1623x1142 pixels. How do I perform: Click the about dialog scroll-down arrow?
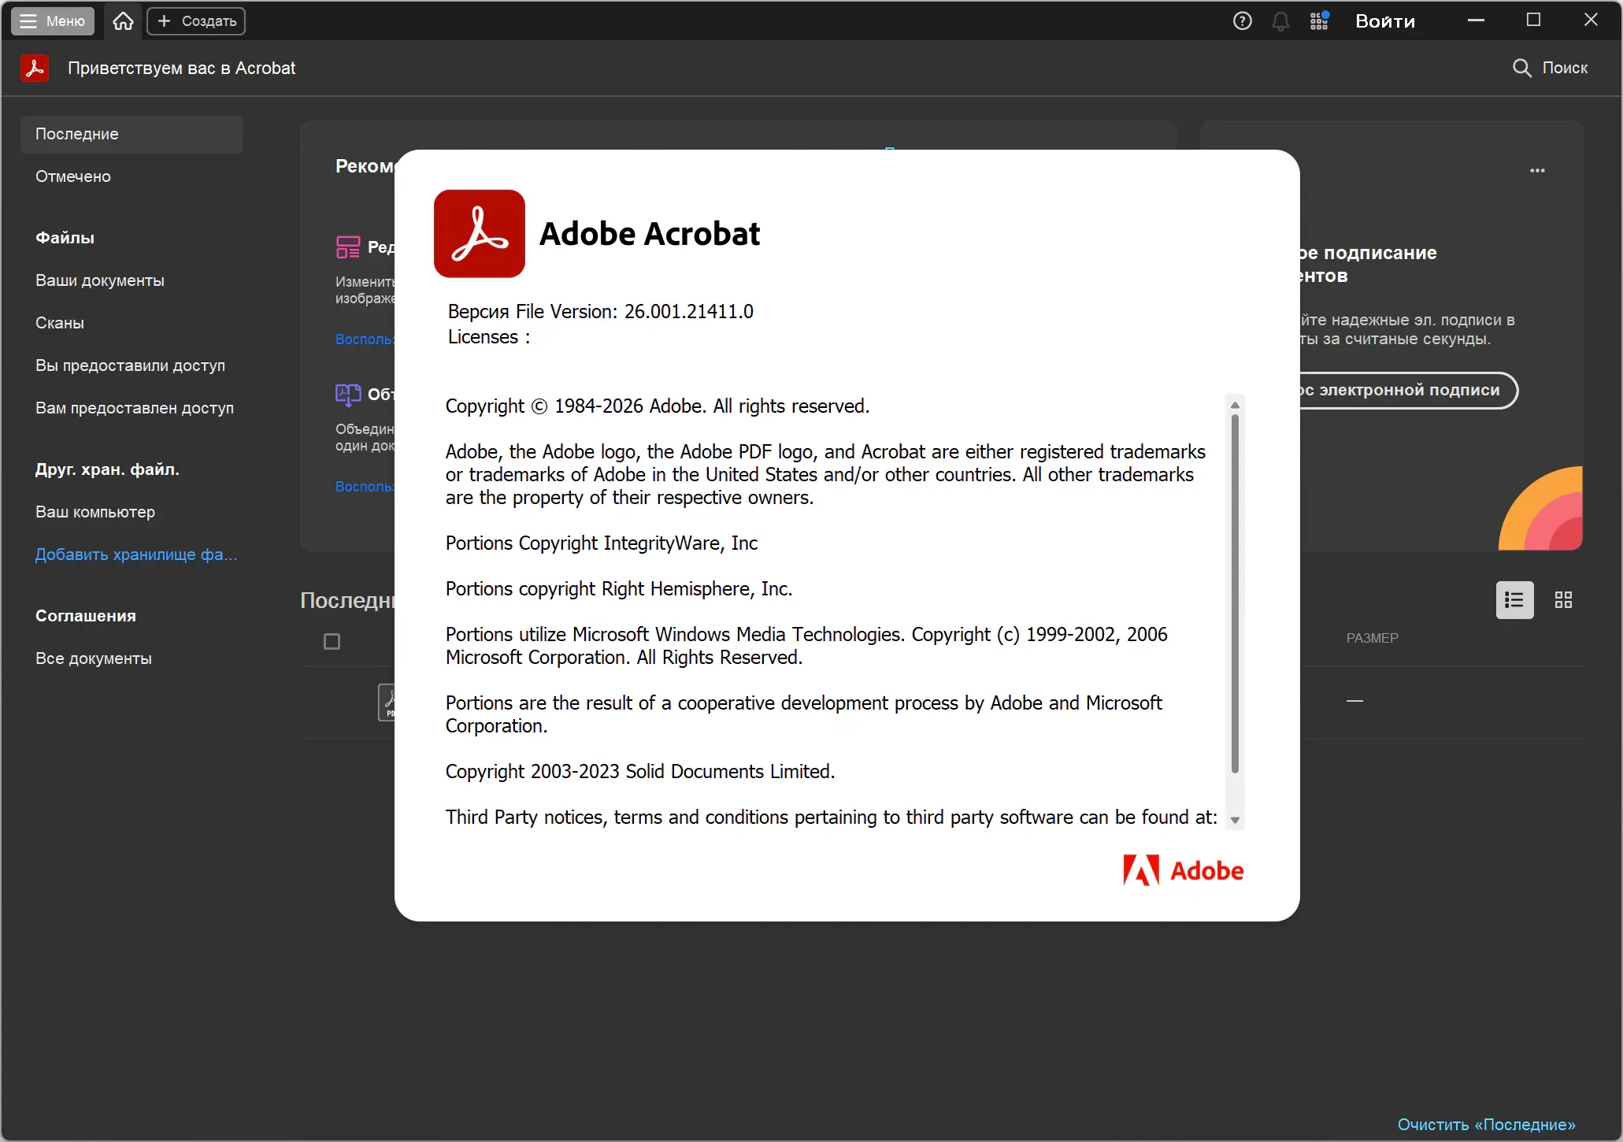click(1235, 821)
